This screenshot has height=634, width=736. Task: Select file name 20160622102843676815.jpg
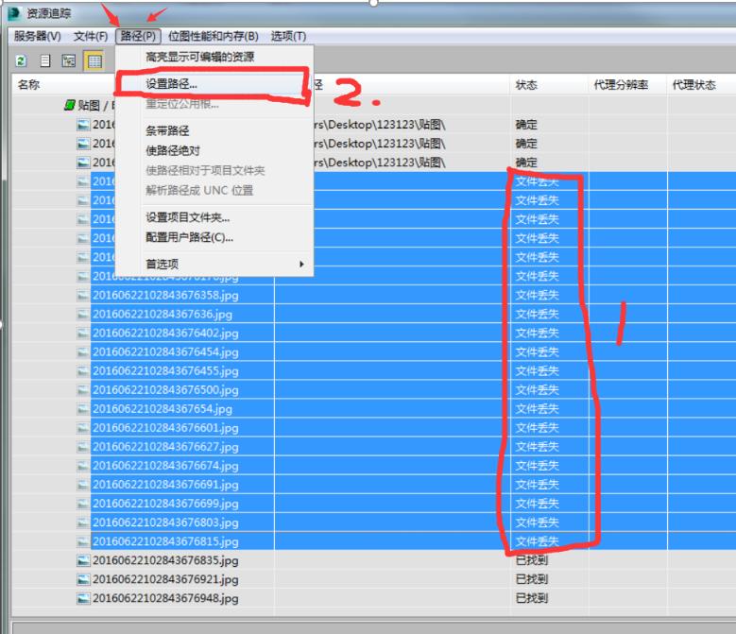coord(165,541)
